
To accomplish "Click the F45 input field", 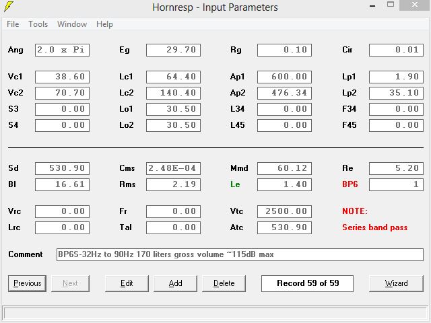I will click(396, 126).
